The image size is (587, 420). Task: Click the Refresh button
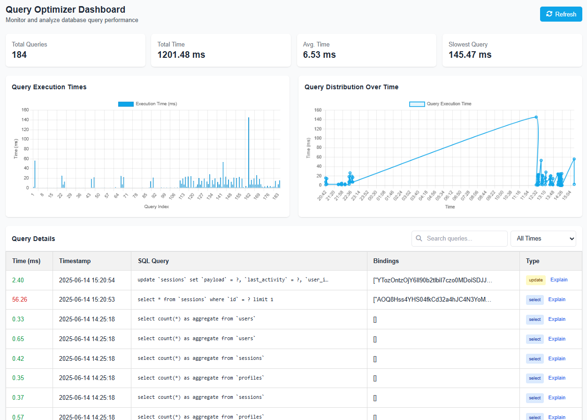click(x=561, y=14)
